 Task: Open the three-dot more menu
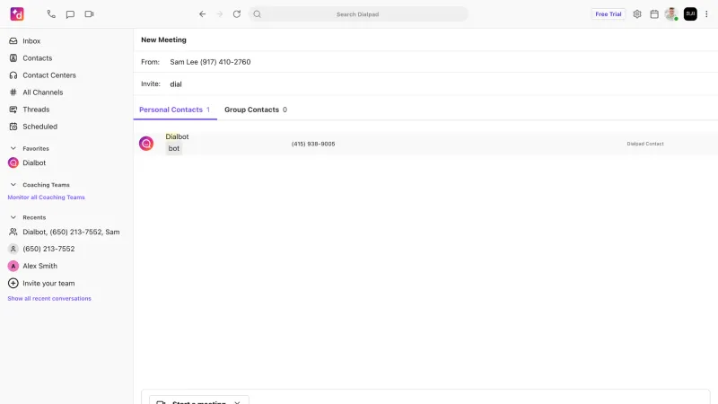[706, 14]
